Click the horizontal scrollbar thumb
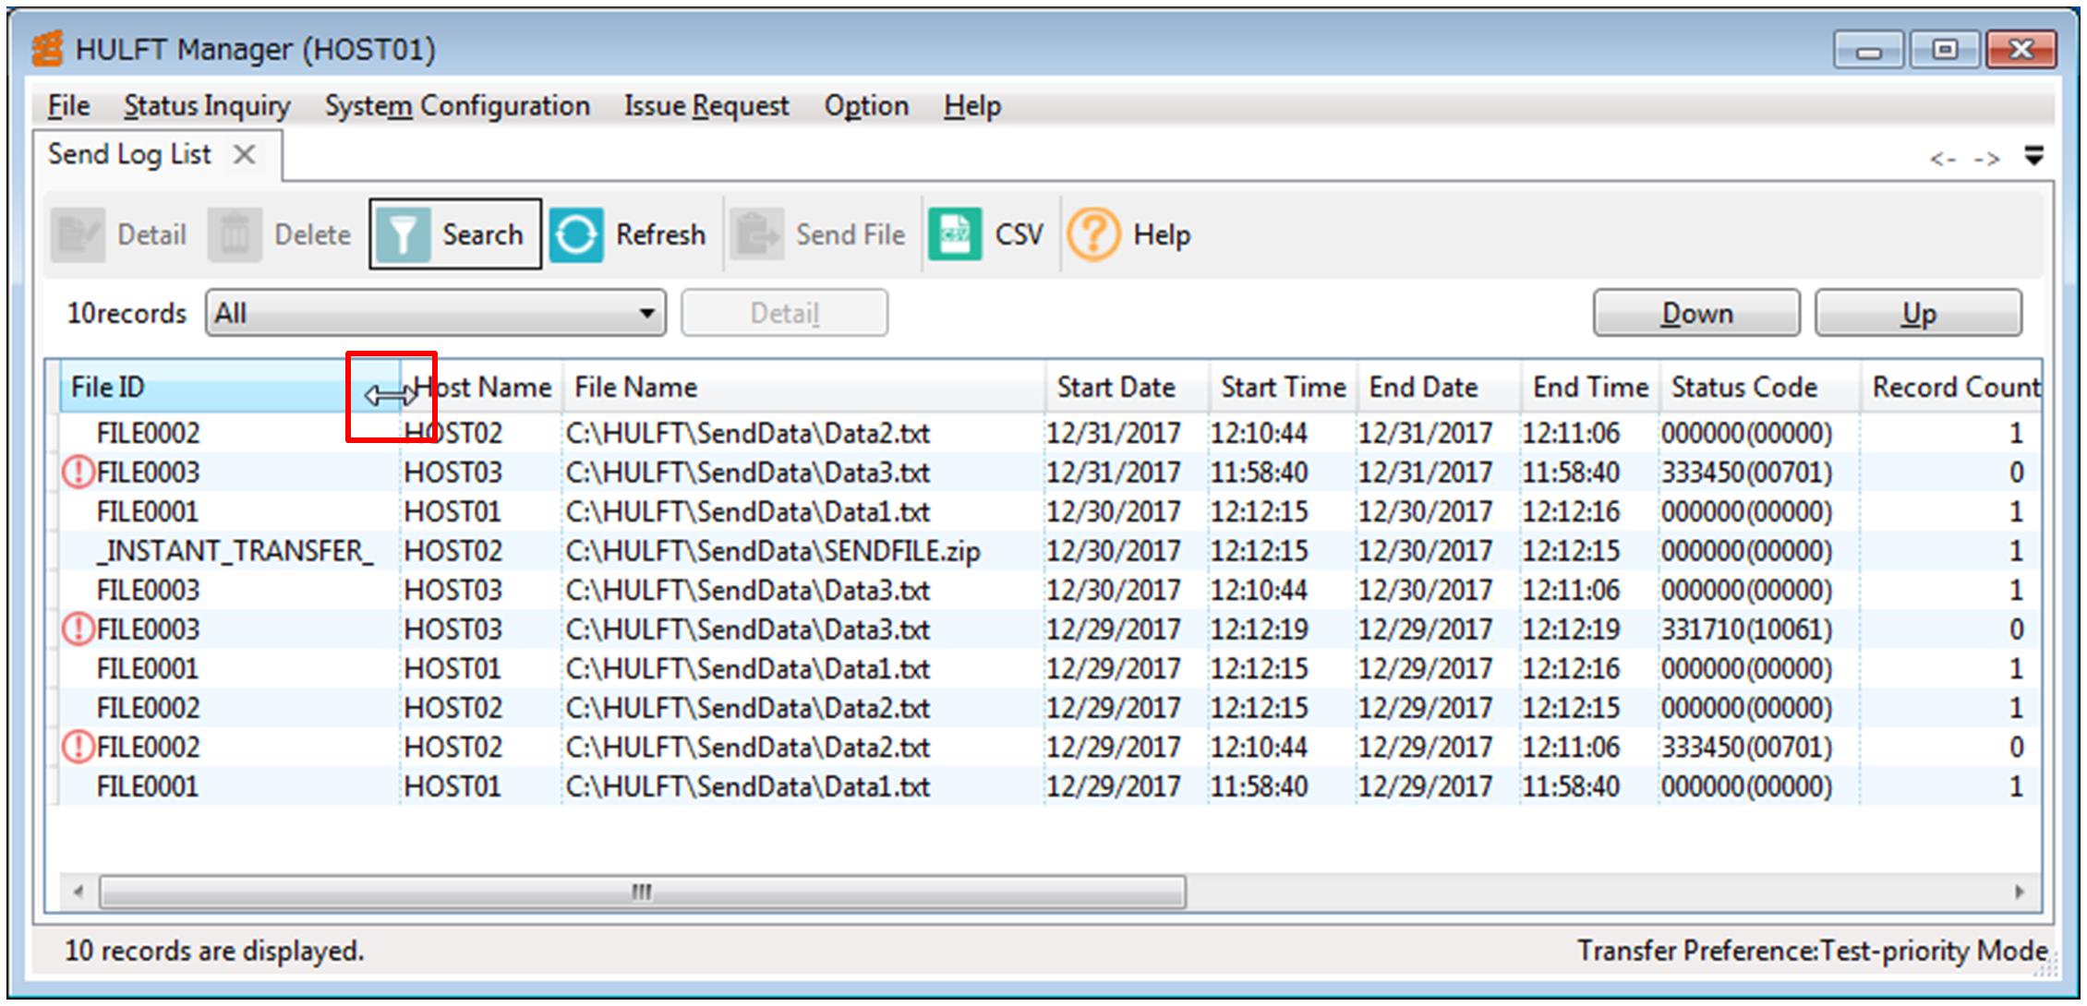2087x1006 pixels. point(643,892)
